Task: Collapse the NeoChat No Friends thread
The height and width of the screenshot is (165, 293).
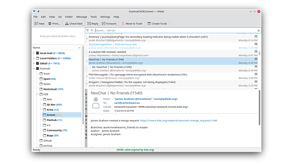Action: point(86,61)
